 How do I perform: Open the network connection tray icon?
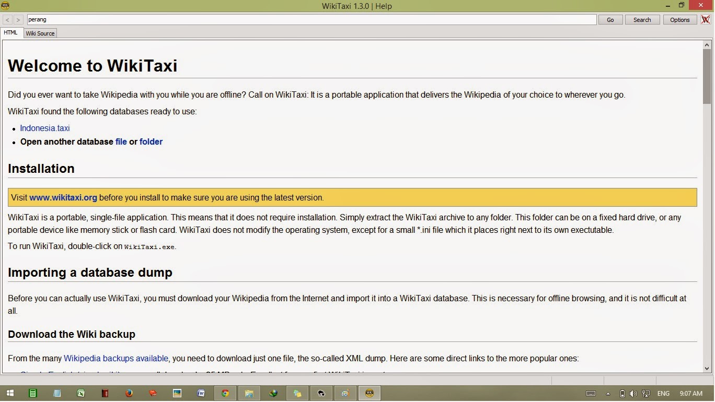tap(646, 393)
